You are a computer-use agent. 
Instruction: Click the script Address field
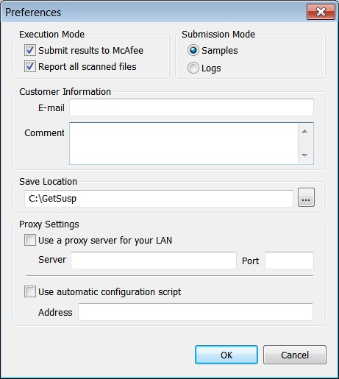click(x=196, y=312)
